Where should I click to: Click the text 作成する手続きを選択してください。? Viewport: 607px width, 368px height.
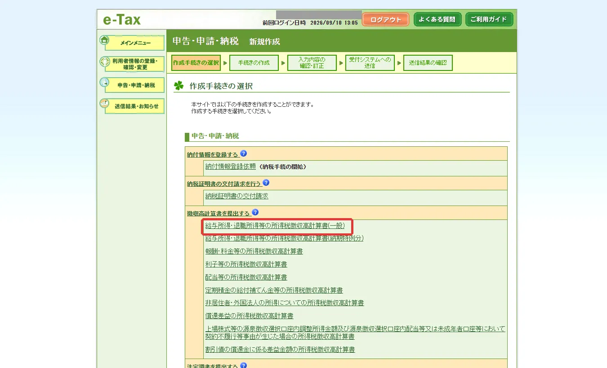click(x=232, y=111)
